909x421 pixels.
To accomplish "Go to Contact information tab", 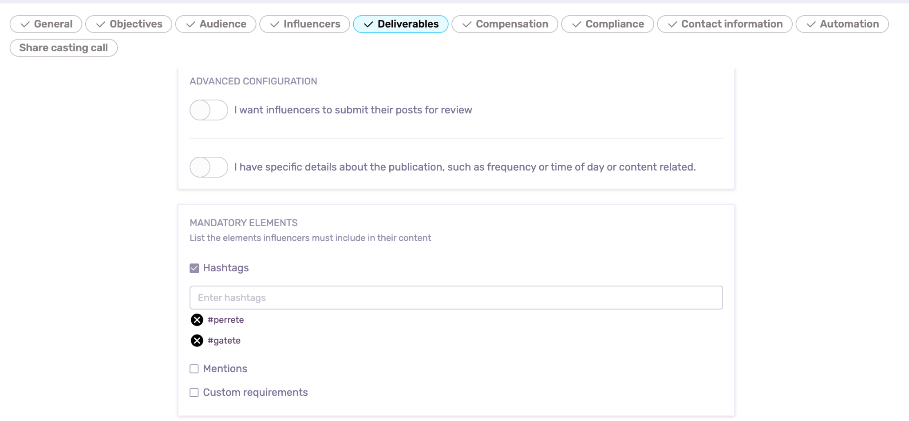I will coord(724,24).
